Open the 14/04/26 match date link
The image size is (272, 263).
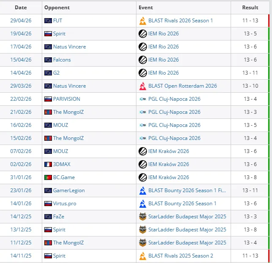21,73
